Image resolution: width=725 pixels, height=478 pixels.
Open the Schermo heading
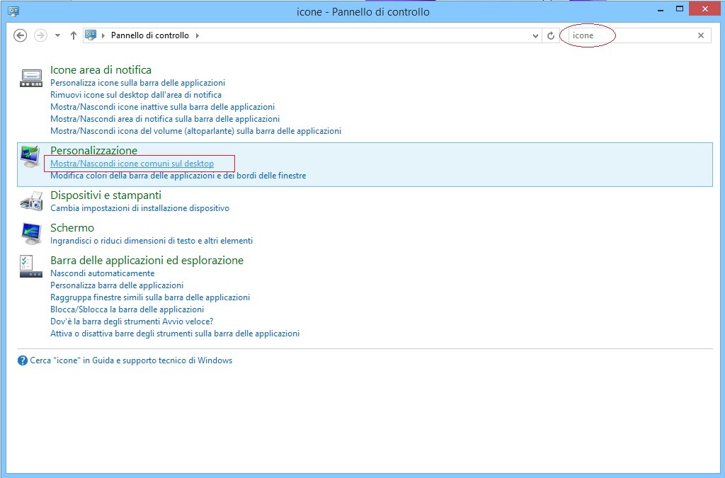72,228
